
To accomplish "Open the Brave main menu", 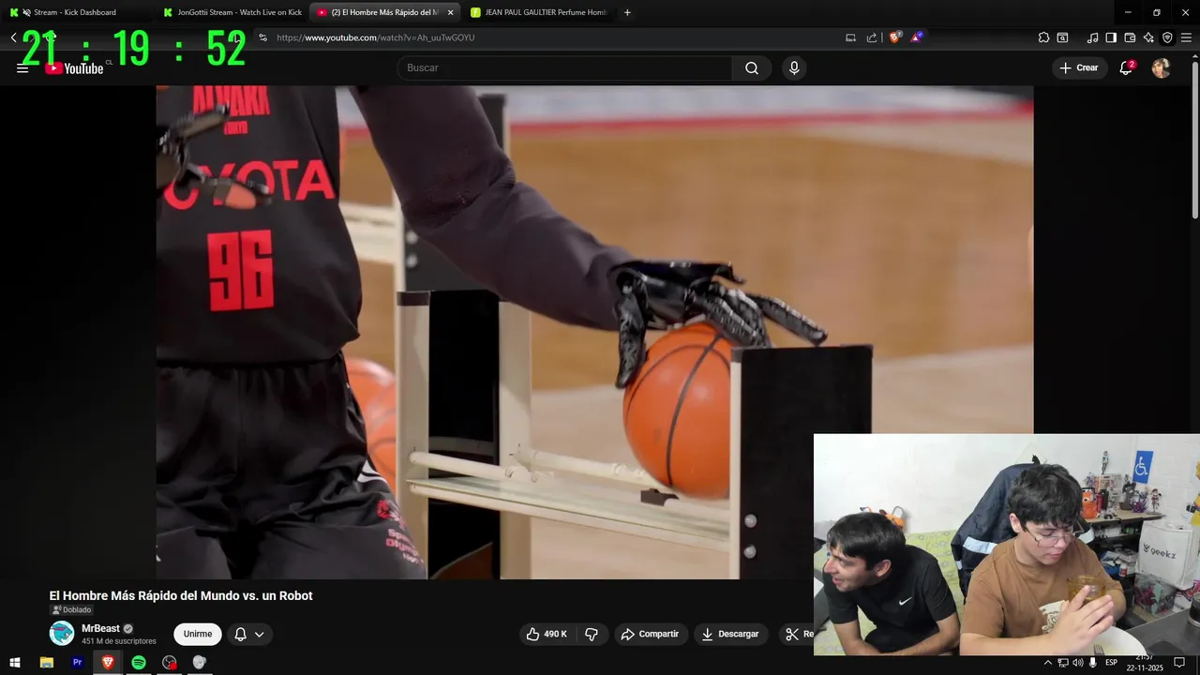I will click(1186, 37).
